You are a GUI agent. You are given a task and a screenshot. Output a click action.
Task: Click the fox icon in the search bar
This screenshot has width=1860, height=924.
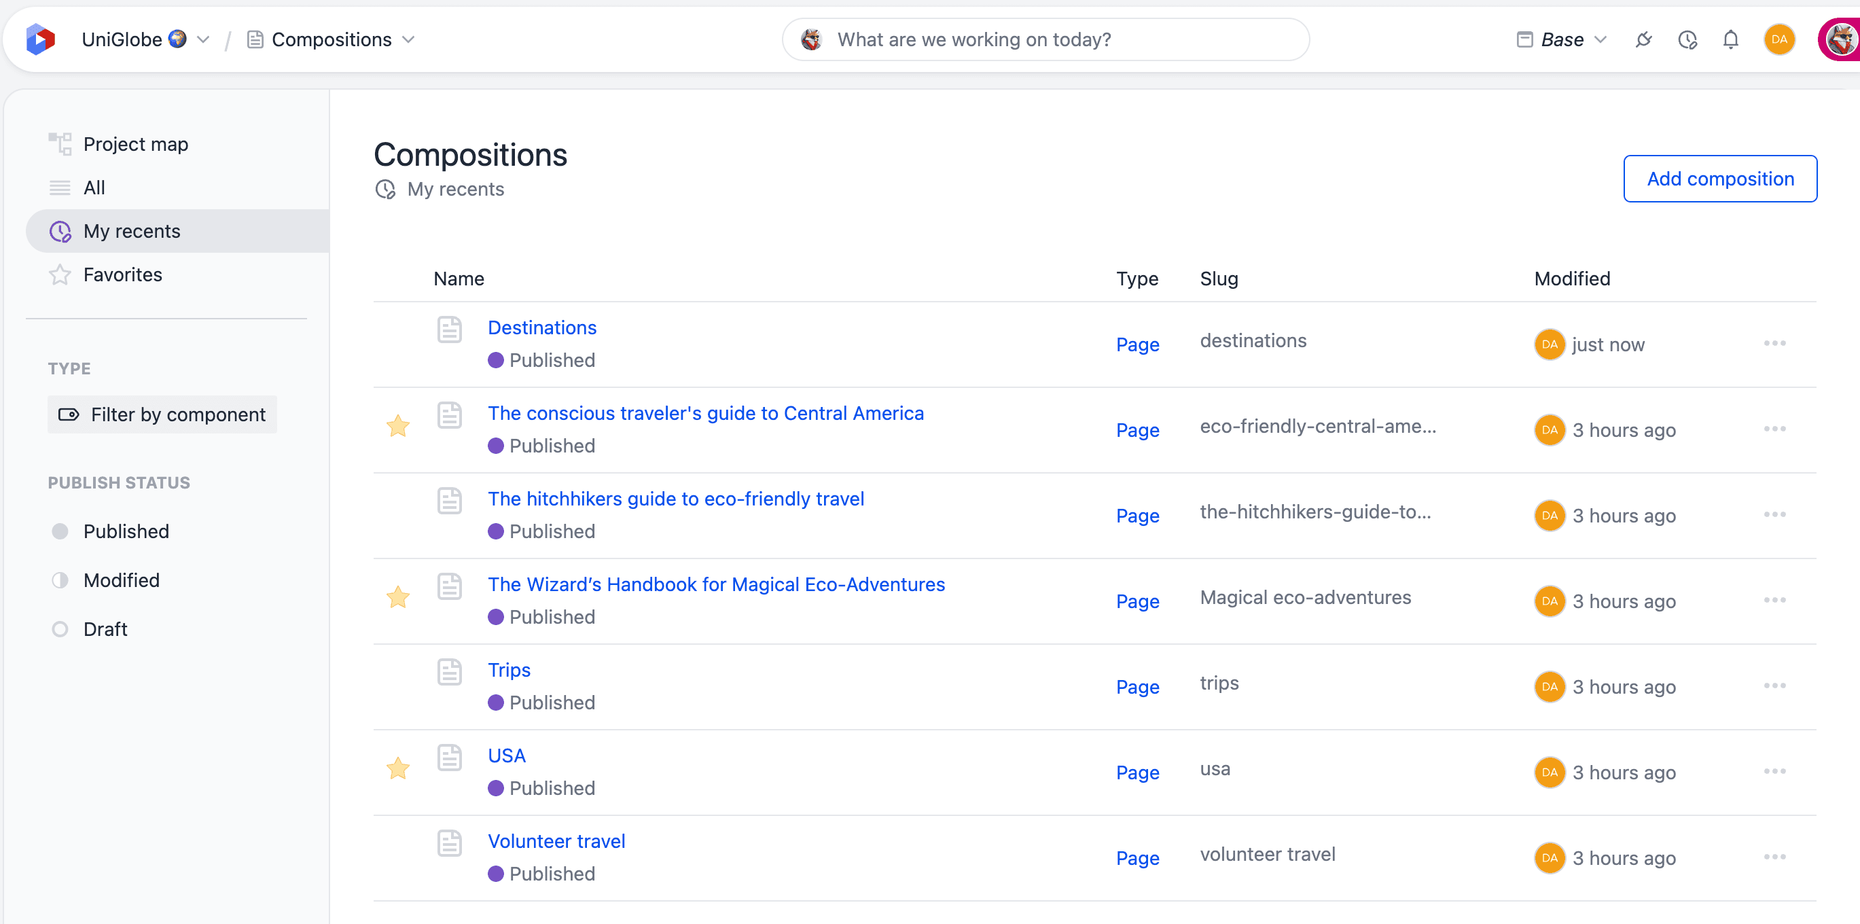click(812, 39)
